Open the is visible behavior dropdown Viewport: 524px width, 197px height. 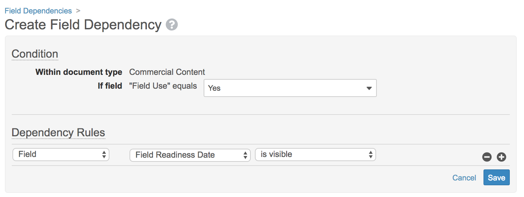point(316,155)
